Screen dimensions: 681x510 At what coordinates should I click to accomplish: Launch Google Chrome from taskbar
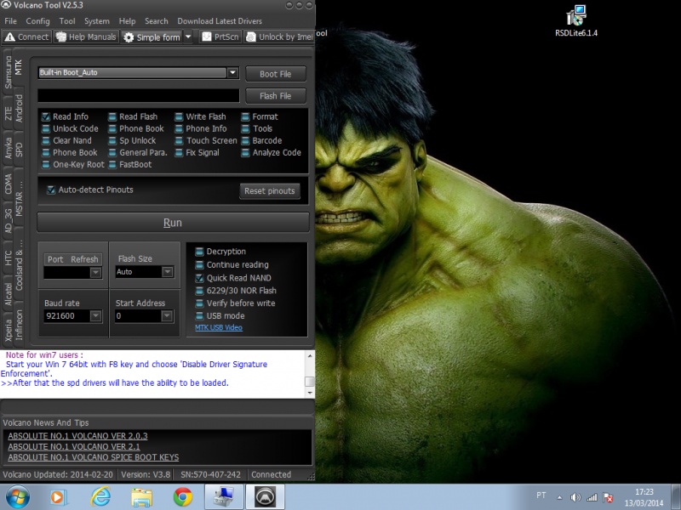click(x=183, y=497)
